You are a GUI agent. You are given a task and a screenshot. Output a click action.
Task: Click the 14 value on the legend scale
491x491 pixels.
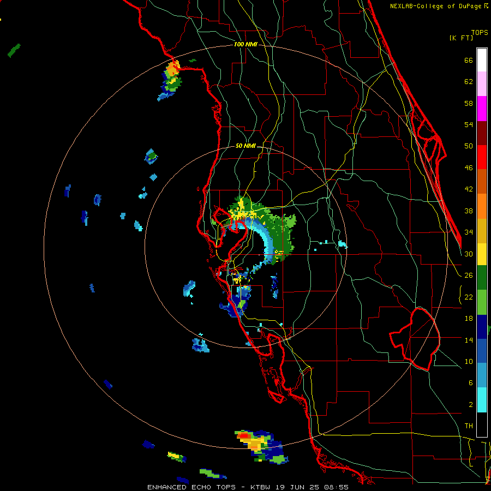click(469, 340)
